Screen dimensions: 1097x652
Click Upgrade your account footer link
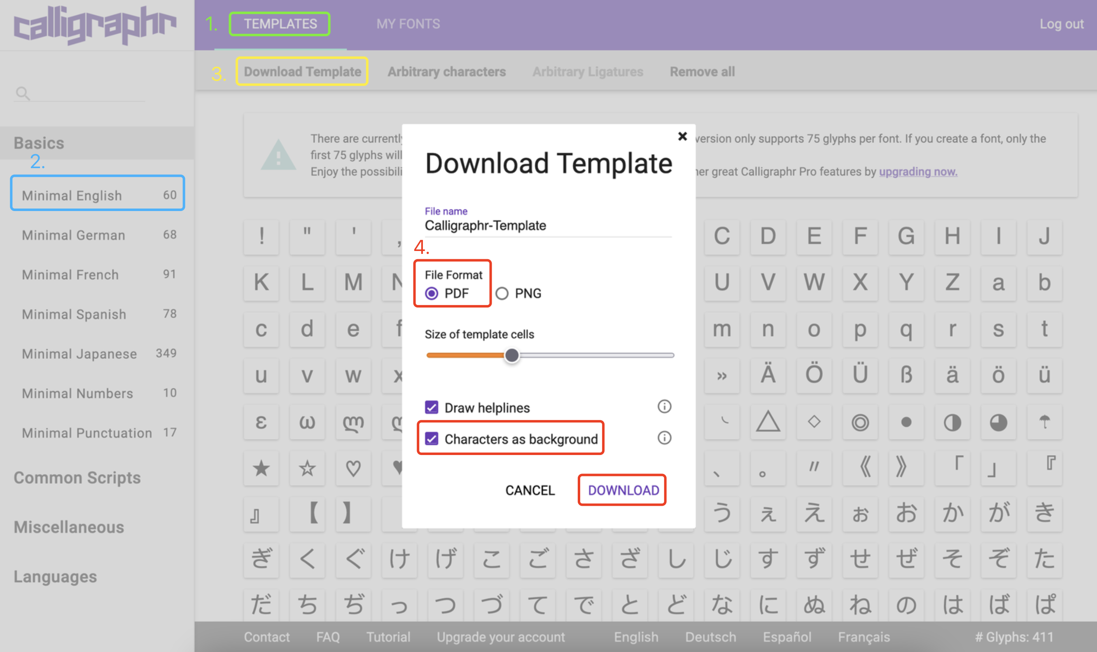(500, 637)
